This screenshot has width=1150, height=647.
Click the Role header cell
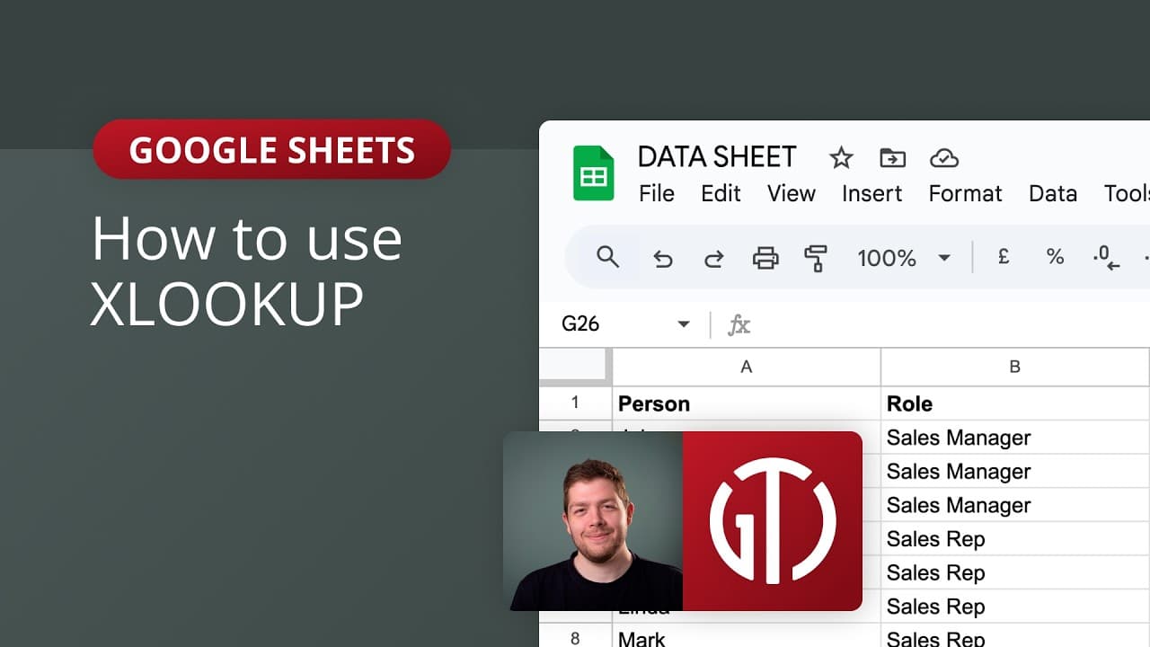[1015, 403]
